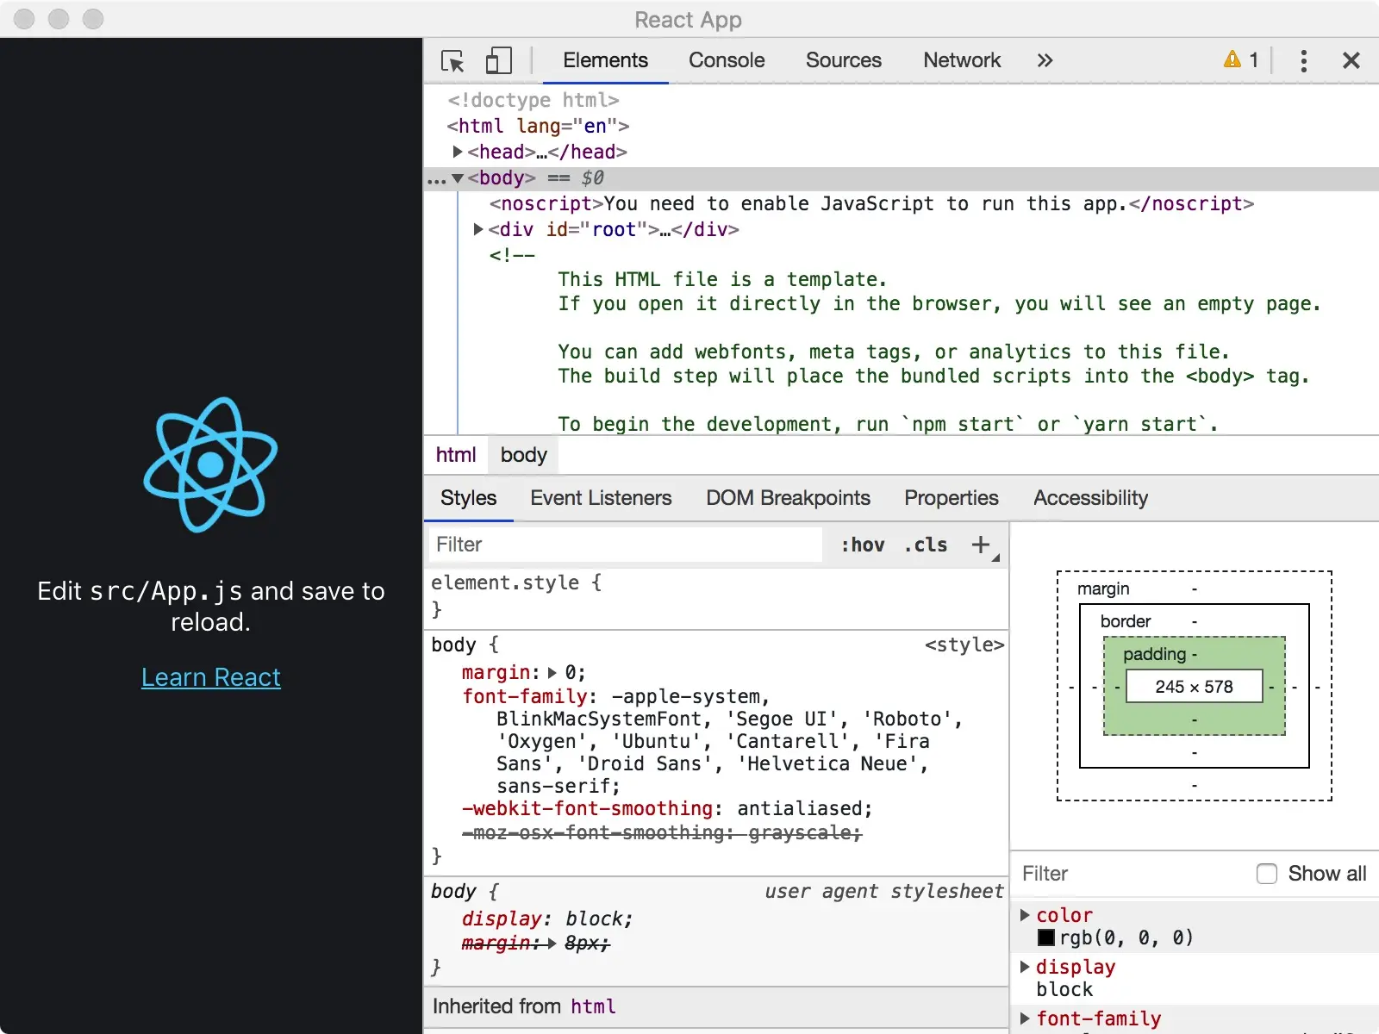The height and width of the screenshot is (1034, 1379).
Task: Select the Styles pane tab
Action: [468, 498]
